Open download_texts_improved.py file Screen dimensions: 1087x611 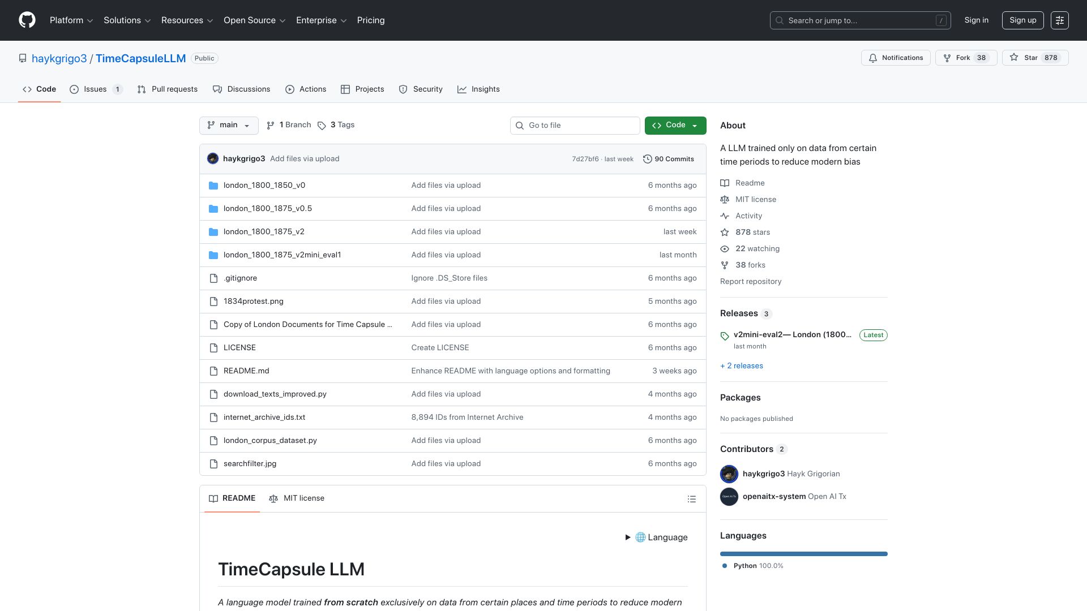(x=275, y=394)
